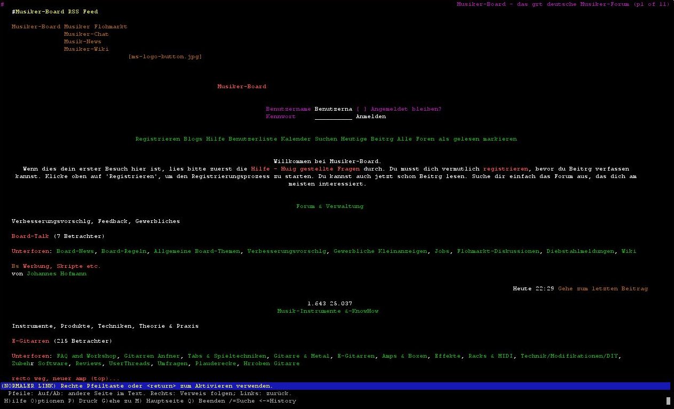Open the Musiker Flohmarkt link
This screenshot has width=674, height=409.
coord(96,27)
